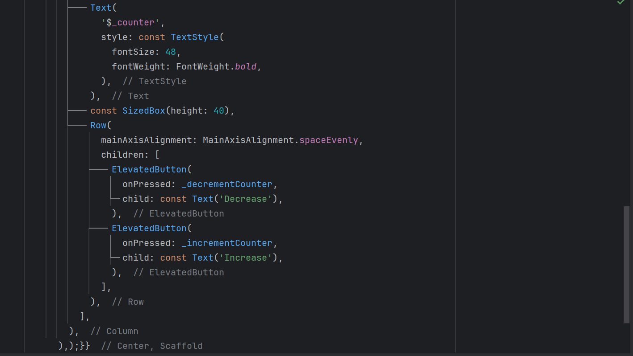Click the spaceEvenly enum value
This screenshot has height=356, width=633.
pyautogui.click(x=329, y=140)
